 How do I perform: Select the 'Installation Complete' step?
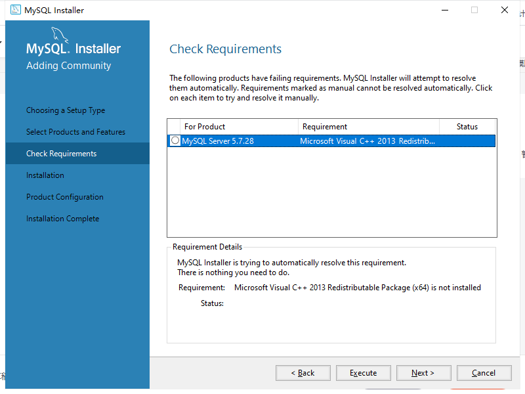pos(62,218)
